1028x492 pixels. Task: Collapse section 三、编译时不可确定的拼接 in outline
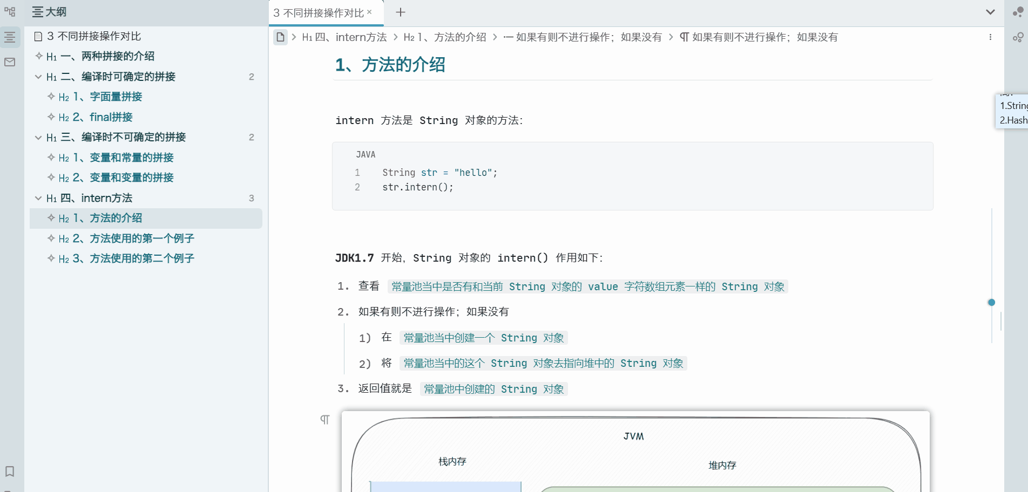click(38, 137)
